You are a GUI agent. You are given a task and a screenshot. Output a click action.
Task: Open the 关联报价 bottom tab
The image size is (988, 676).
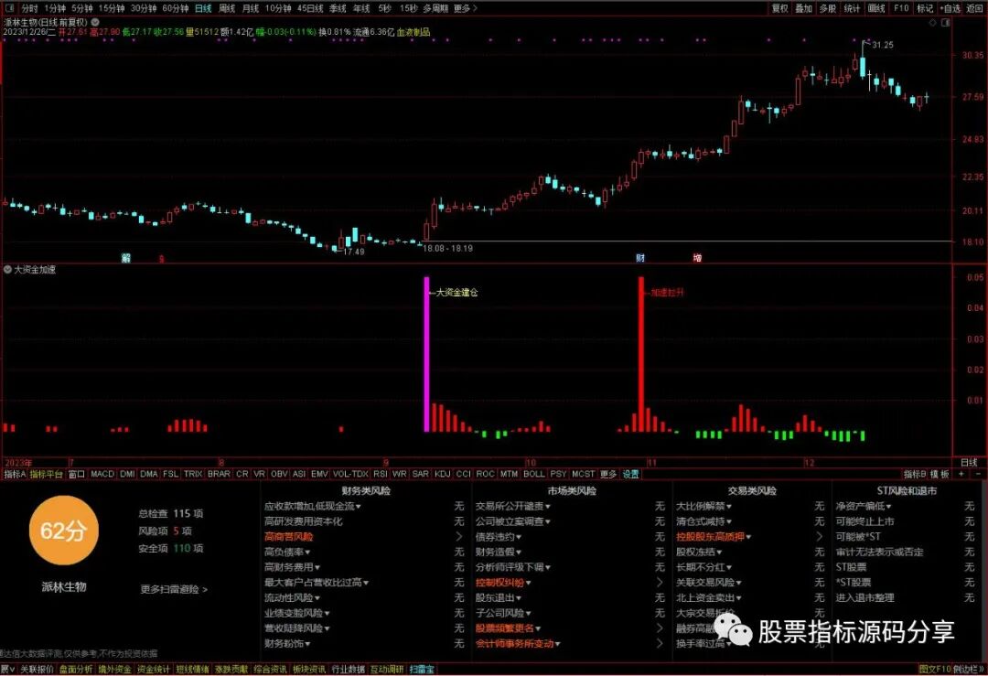coord(37,669)
